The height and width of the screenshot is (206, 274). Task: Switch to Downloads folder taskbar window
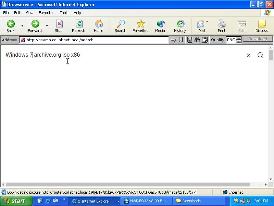tap(199, 201)
